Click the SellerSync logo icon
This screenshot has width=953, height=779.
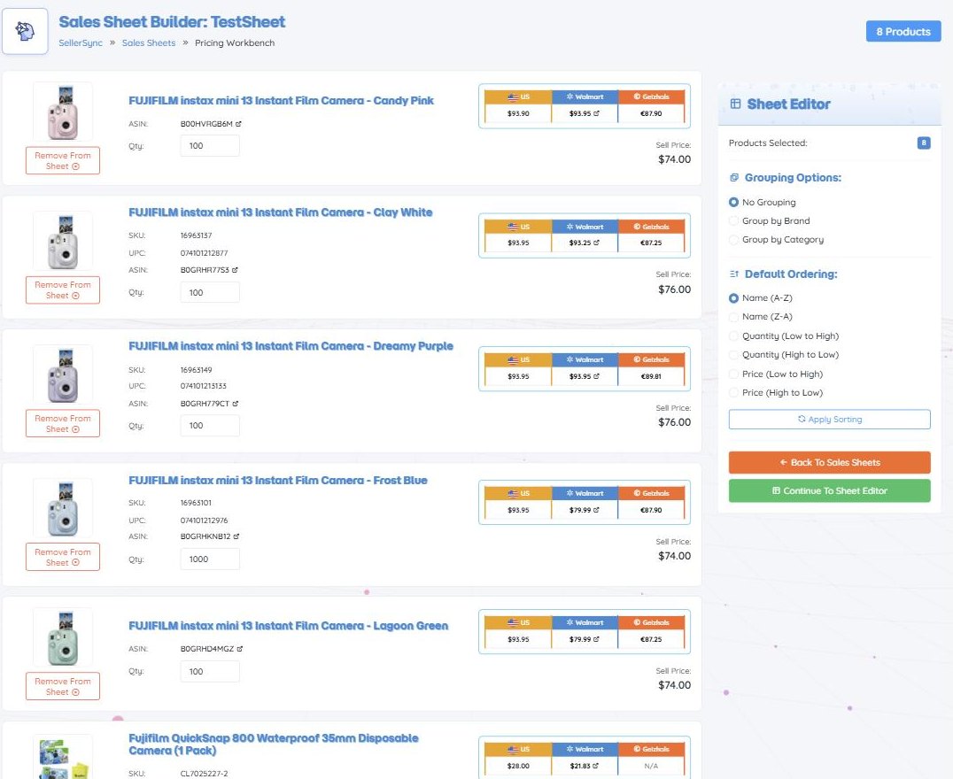coord(25,31)
